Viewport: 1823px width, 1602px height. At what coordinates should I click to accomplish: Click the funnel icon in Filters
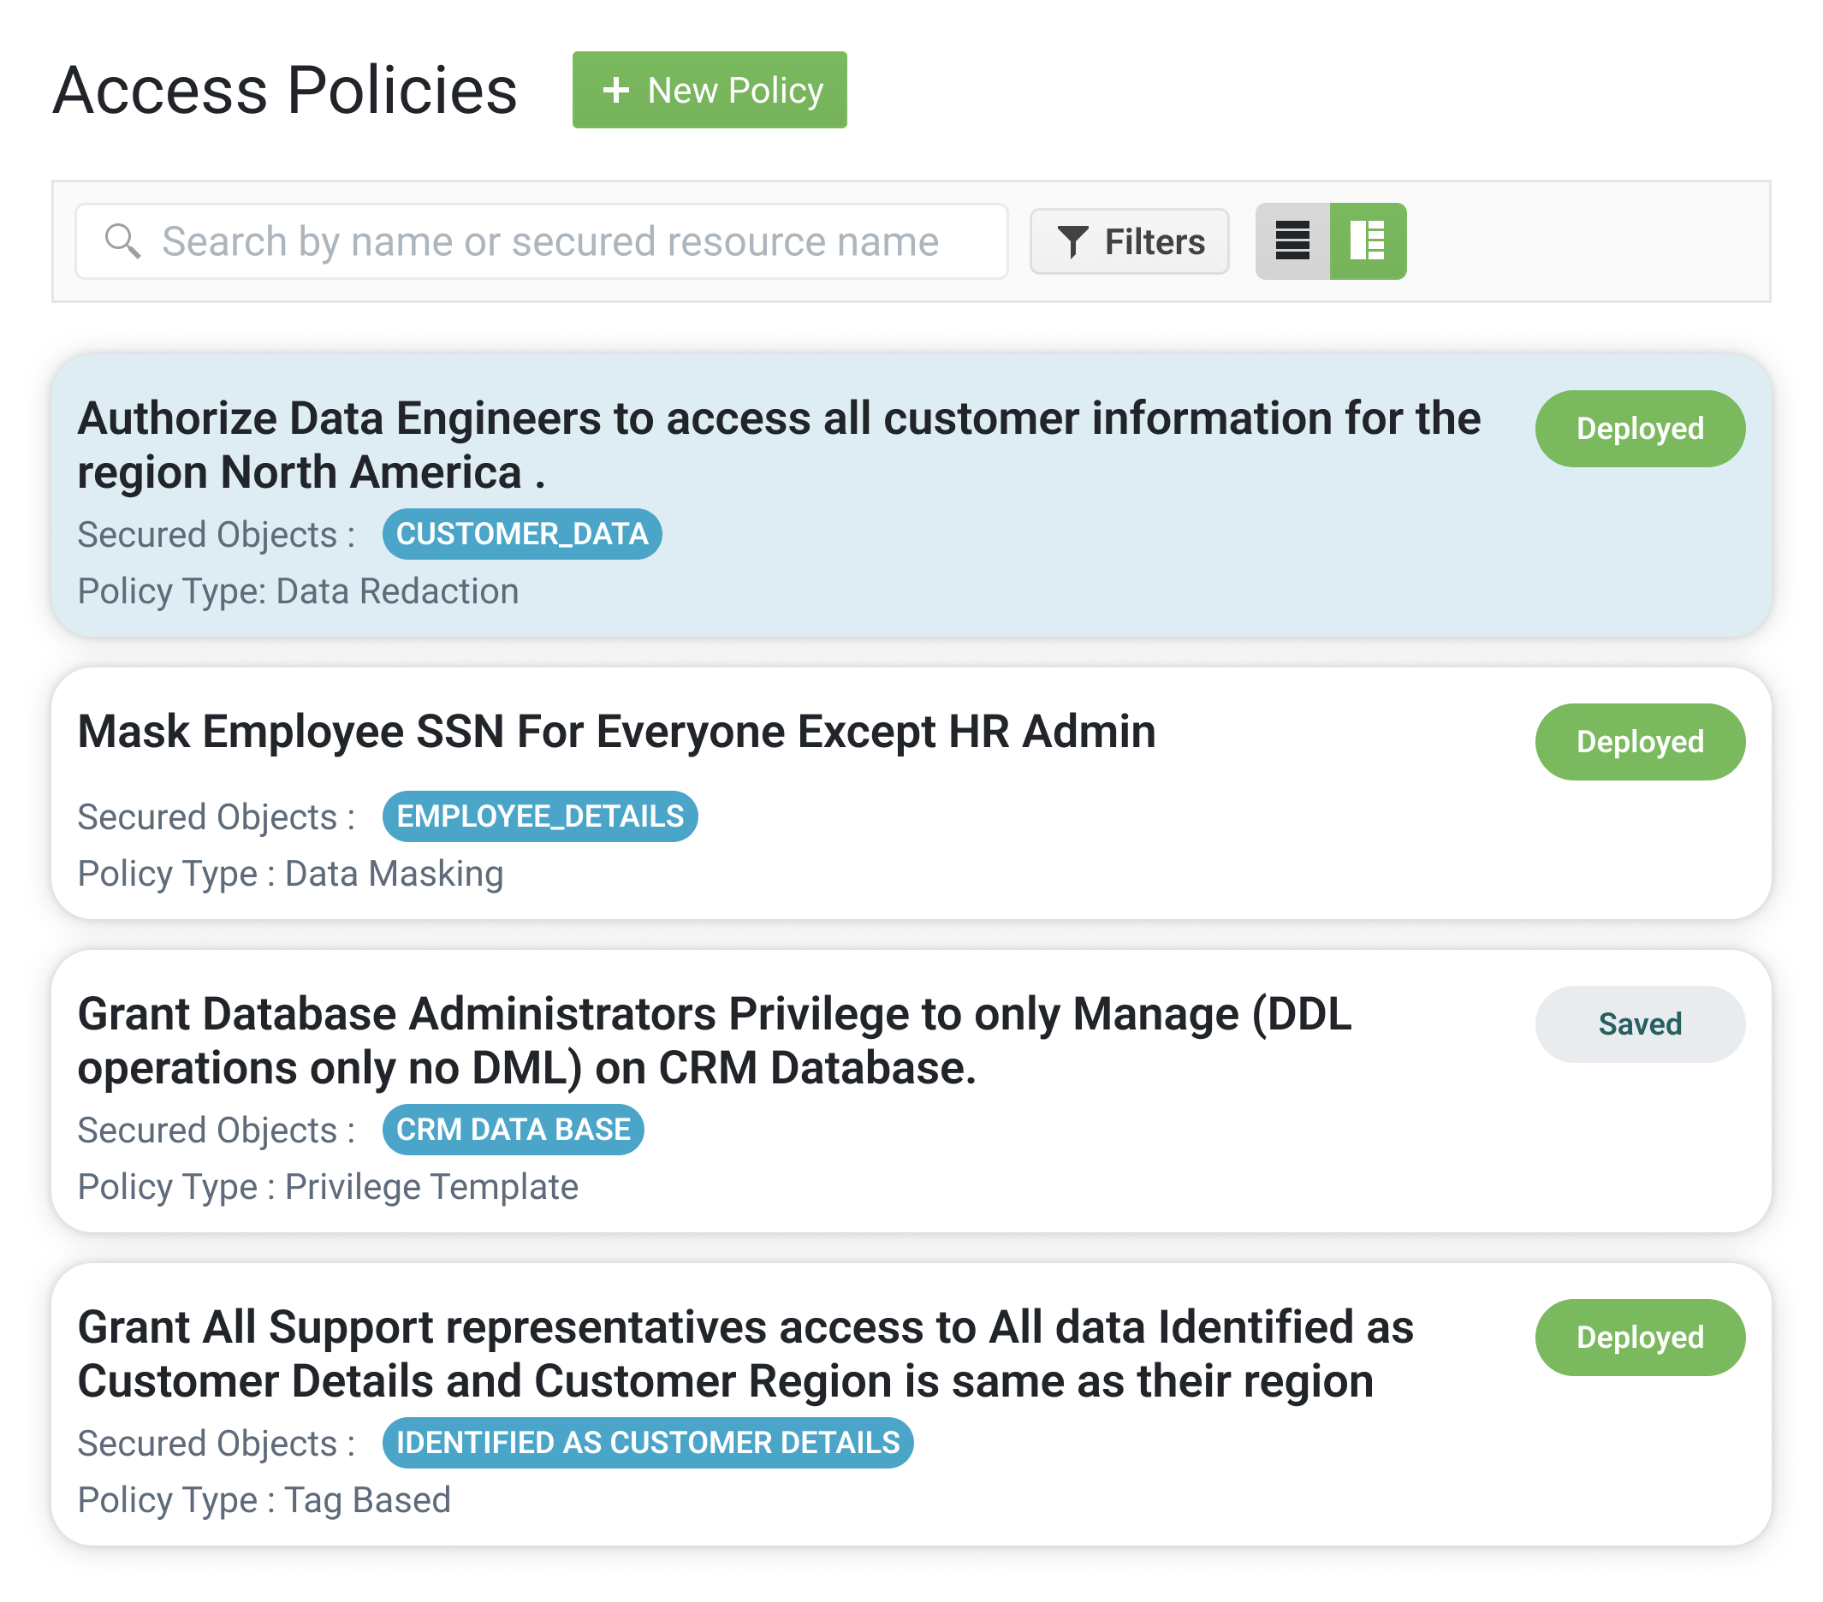click(x=1072, y=241)
